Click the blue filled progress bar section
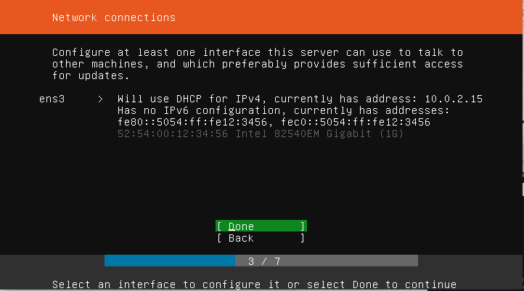524x291 pixels. click(x=168, y=261)
